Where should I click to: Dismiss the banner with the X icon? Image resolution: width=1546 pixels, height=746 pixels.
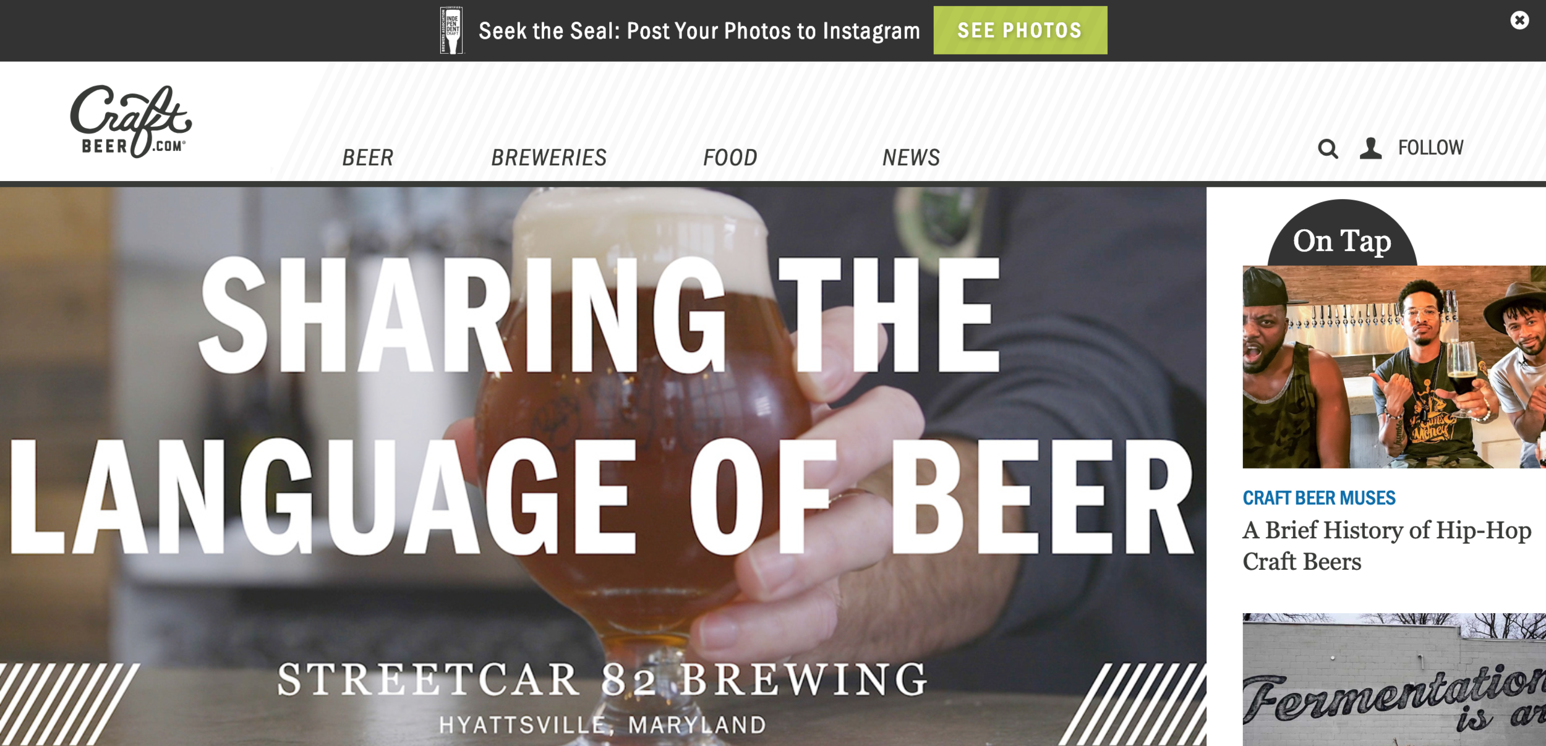click(1519, 20)
